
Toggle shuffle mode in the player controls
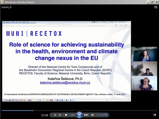[x=55, y=115]
